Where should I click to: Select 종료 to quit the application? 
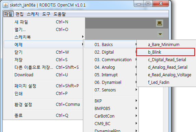click(44, 115)
